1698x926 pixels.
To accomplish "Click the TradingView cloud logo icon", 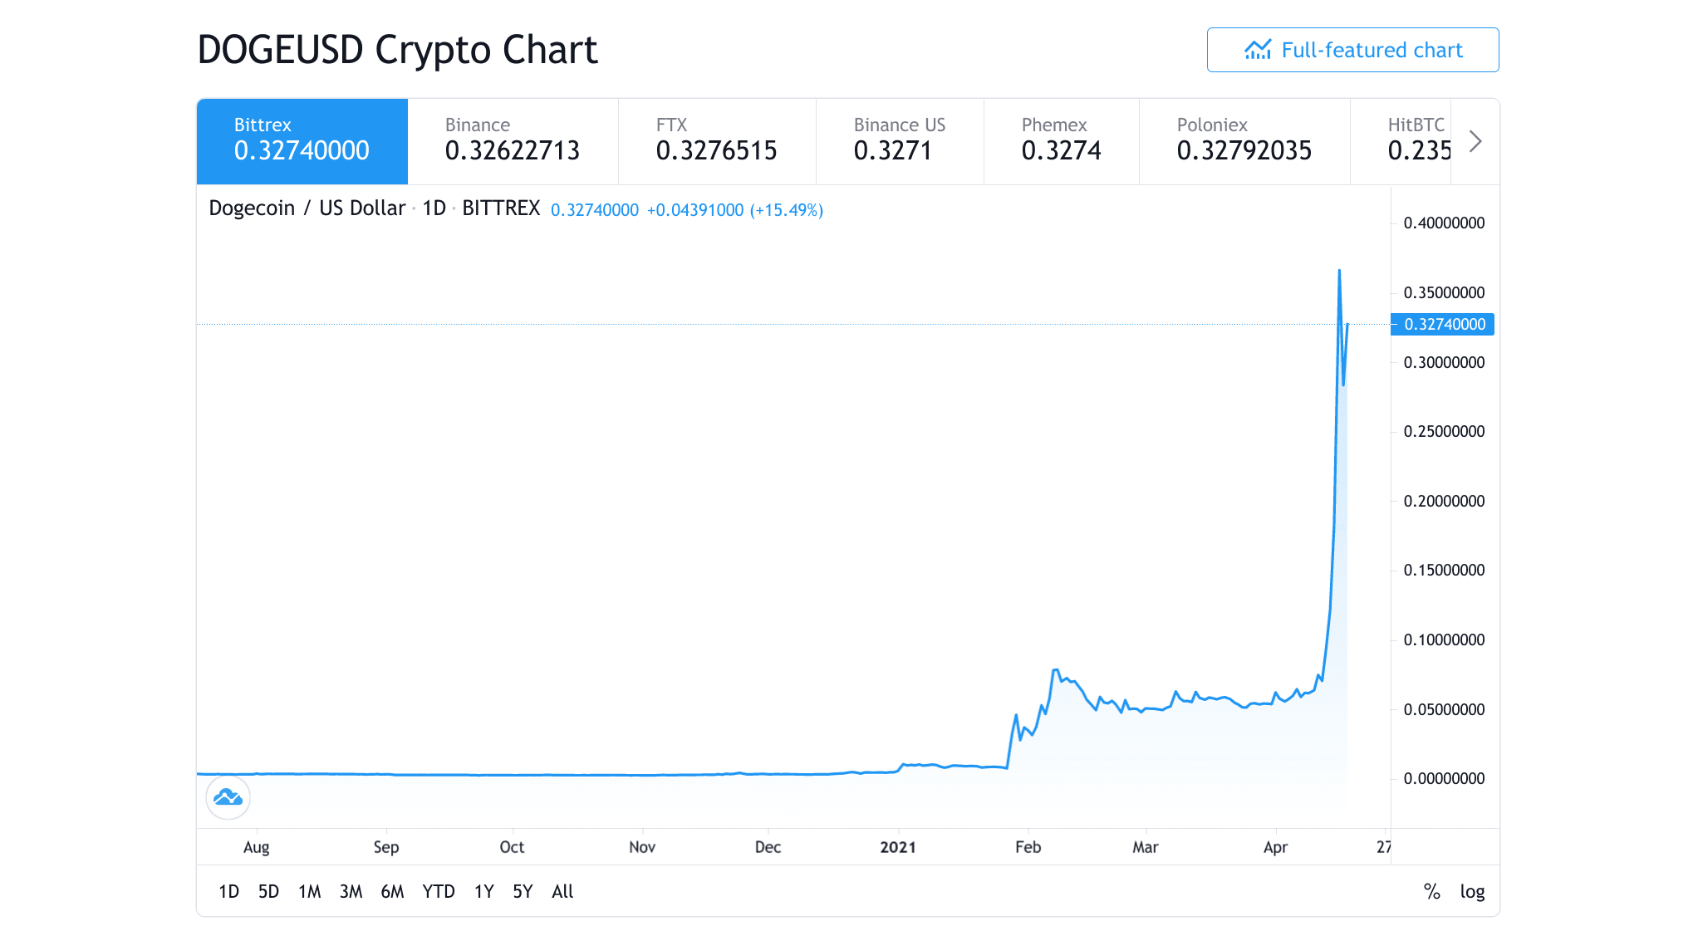I will [228, 797].
